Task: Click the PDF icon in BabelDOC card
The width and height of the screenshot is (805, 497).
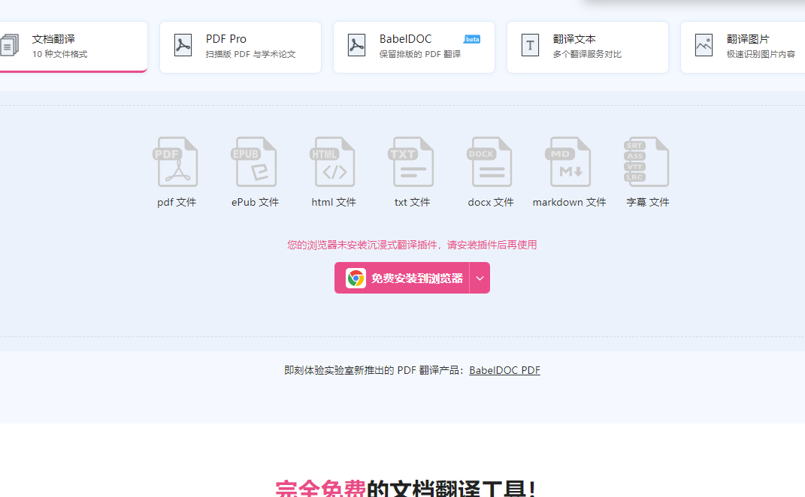Action: [356, 45]
